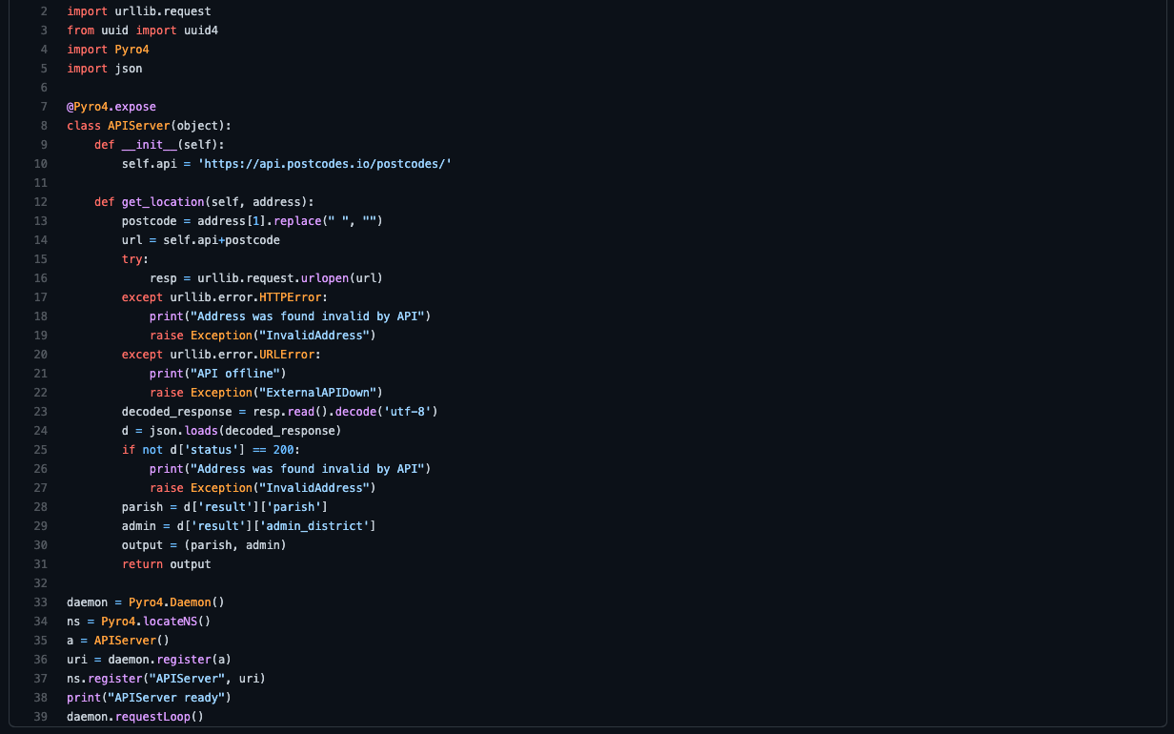Click the 'postcode = address[1].replace' line
The height and width of the screenshot is (734, 1174).
coord(253,221)
